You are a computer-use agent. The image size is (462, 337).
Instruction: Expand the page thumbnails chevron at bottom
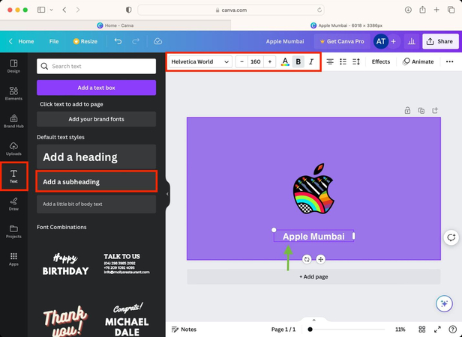pos(313,321)
